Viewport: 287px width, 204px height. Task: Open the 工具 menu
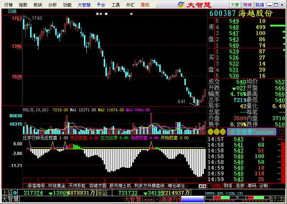116,5
